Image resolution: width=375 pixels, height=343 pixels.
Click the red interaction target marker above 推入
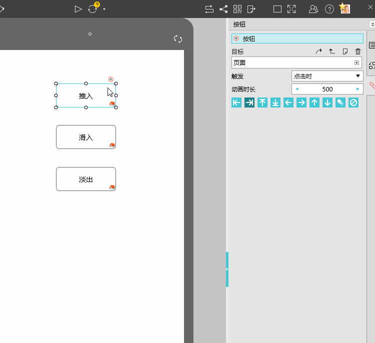pyautogui.click(x=110, y=79)
